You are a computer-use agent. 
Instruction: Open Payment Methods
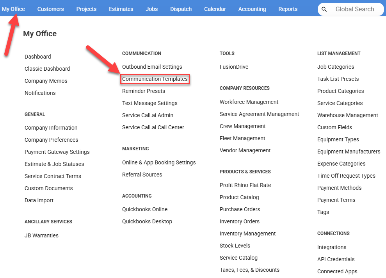(339, 188)
